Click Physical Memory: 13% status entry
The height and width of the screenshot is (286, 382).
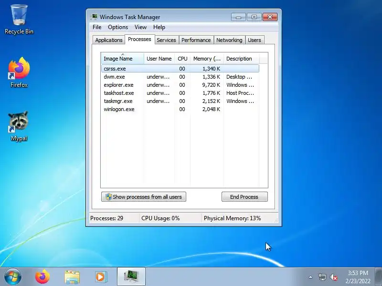(233, 218)
